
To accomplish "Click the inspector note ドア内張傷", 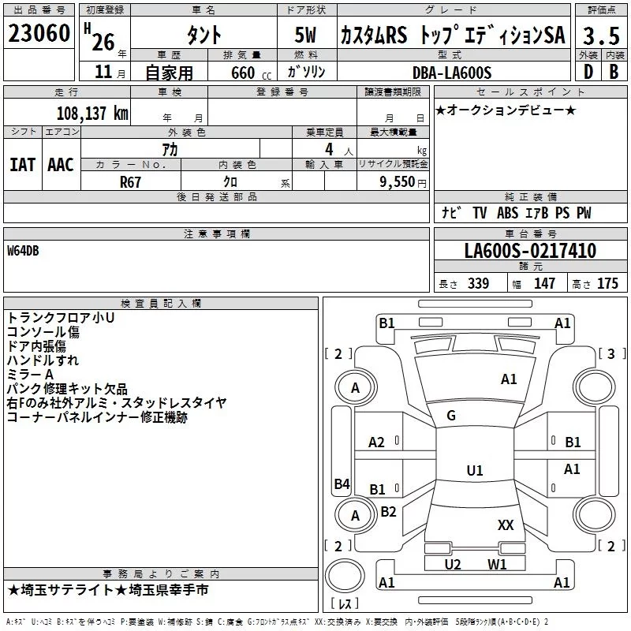I will point(36,346).
